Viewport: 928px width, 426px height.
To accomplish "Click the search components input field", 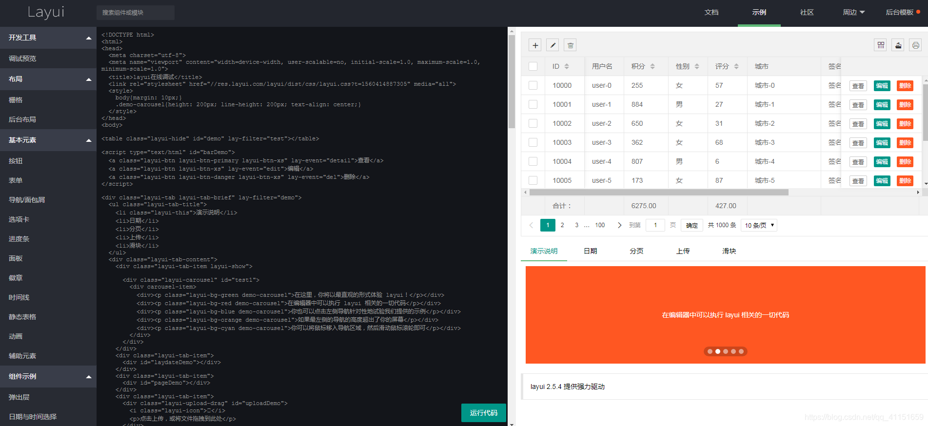I will pyautogui.click(x=136, y=13).
